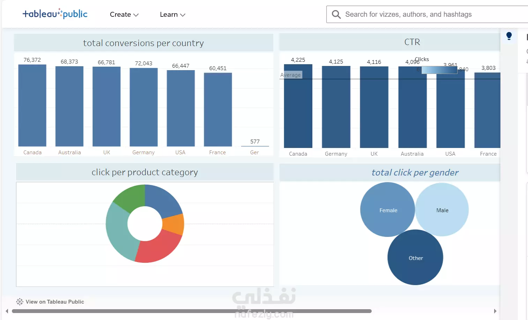This screenshot has width=528, height=320.
Task: Click the Tableau icon beside View on Tableau Public
Action: [x=20, y=302]
